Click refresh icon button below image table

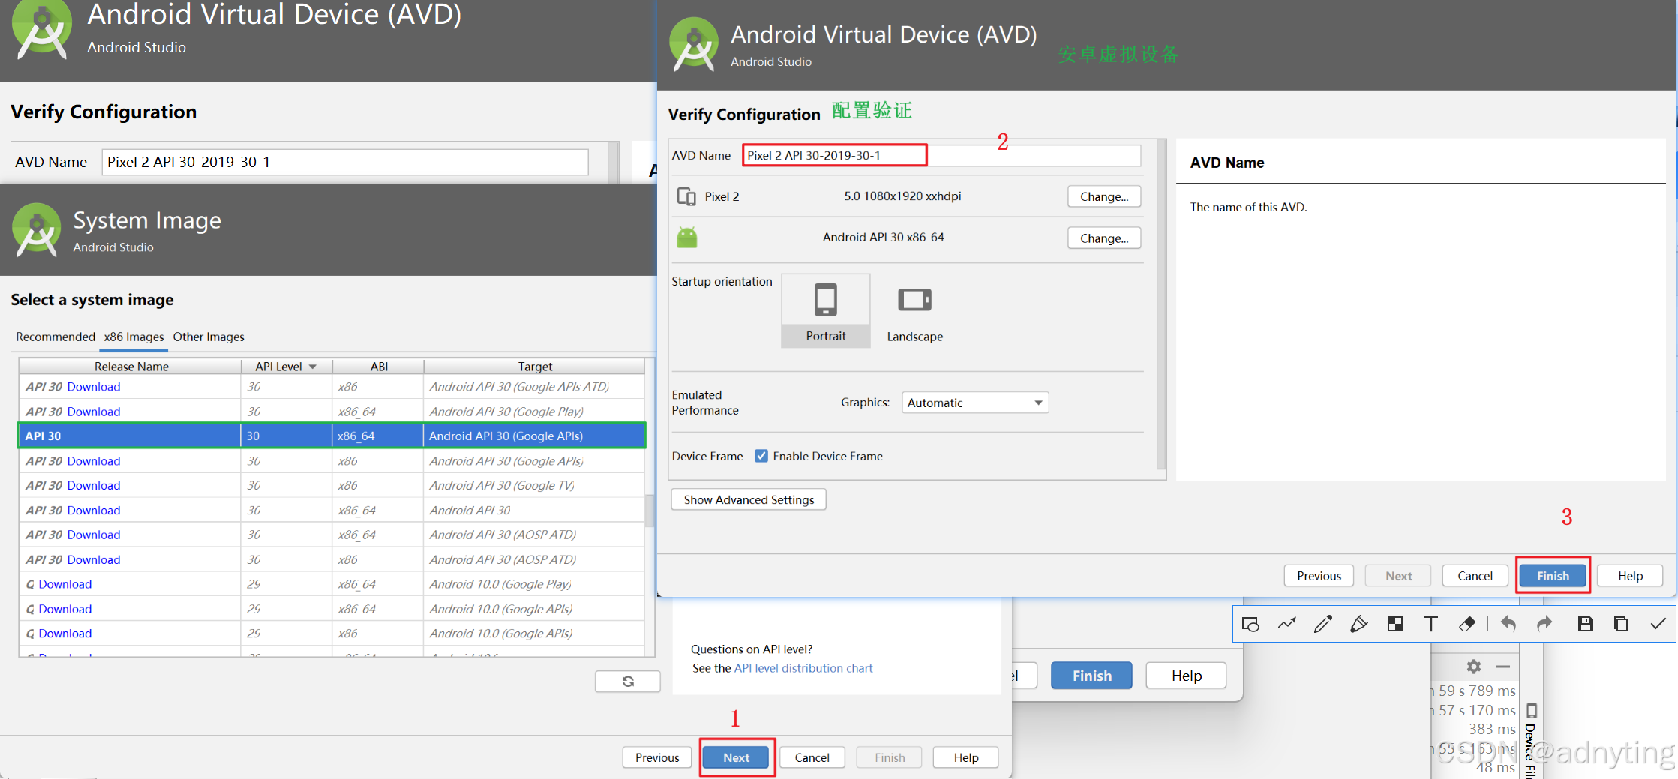coord(628,681)
